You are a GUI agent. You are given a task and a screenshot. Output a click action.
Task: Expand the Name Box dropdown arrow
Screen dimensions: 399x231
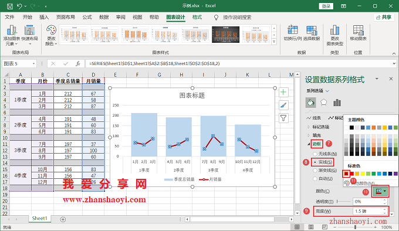tap(33, 63)
